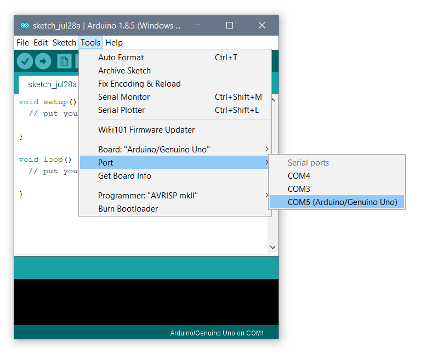This screenshot has width=421, height=353.
Task: Click the Upload arrow toolbar icon
Action: coord(43,61)
